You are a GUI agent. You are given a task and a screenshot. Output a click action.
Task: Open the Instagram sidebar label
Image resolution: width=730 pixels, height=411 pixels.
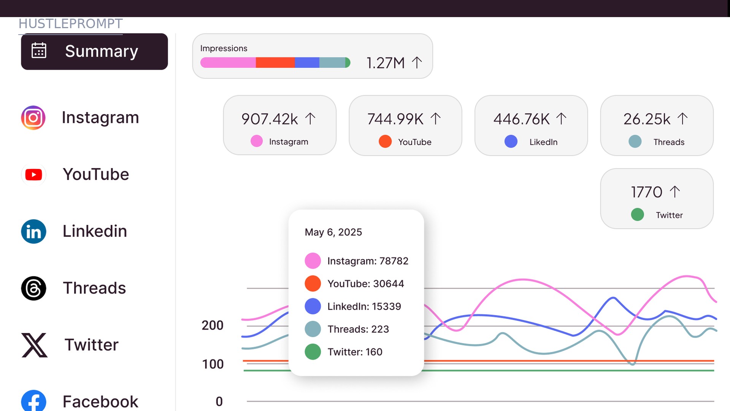pyautogui.click(x=100, y=118)
